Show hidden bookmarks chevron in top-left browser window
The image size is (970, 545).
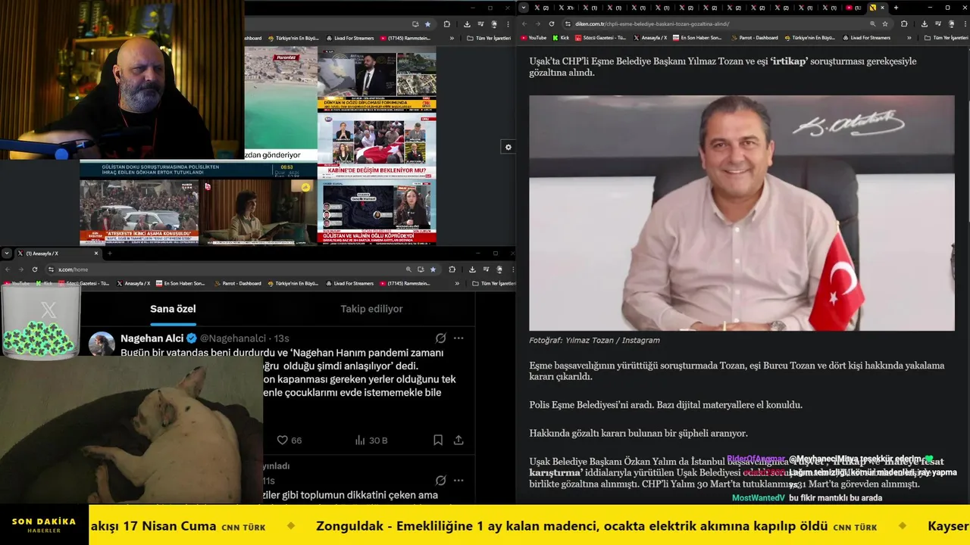pyautogui.click(x=452, y=38)
